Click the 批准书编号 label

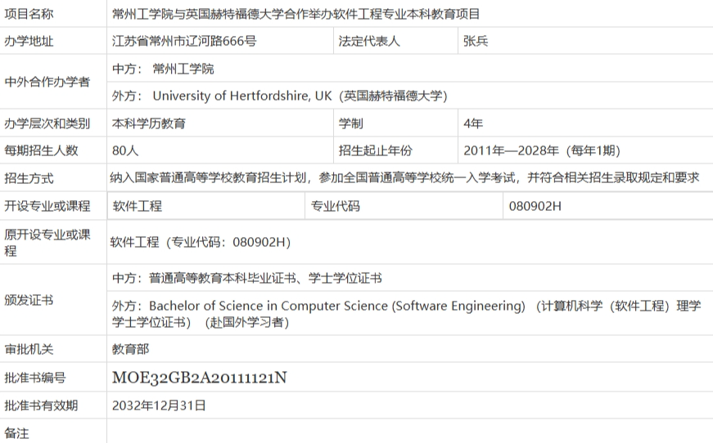(35, 378)
